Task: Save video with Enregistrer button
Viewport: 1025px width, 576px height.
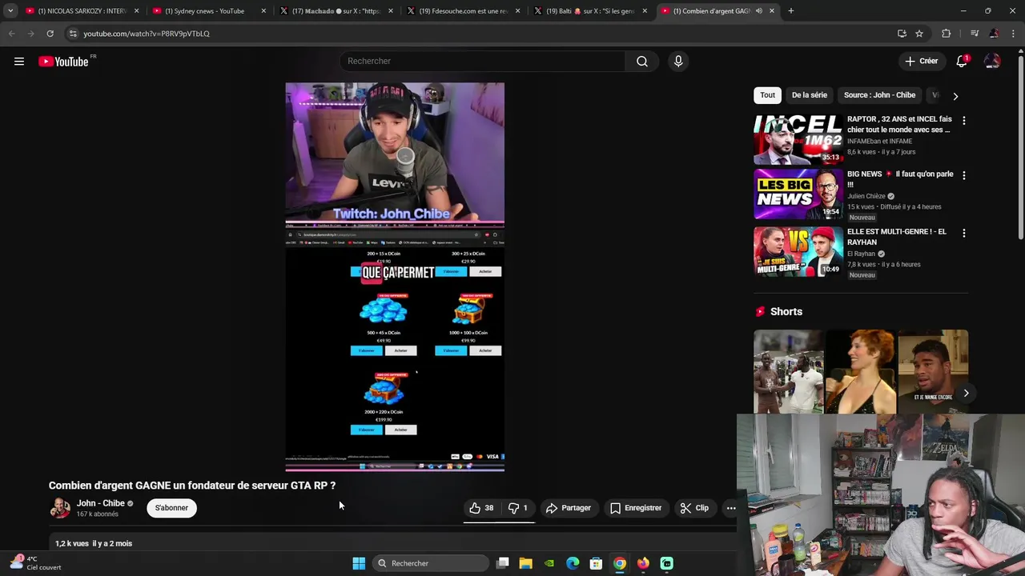Action: tap(636, 508)
